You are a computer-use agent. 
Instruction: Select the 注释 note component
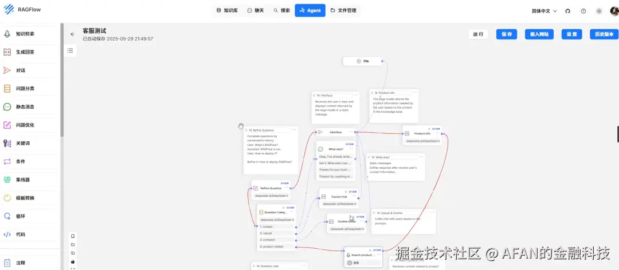pos(30,263)
